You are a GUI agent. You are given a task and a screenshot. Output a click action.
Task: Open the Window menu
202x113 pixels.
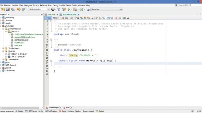point(81,5)
